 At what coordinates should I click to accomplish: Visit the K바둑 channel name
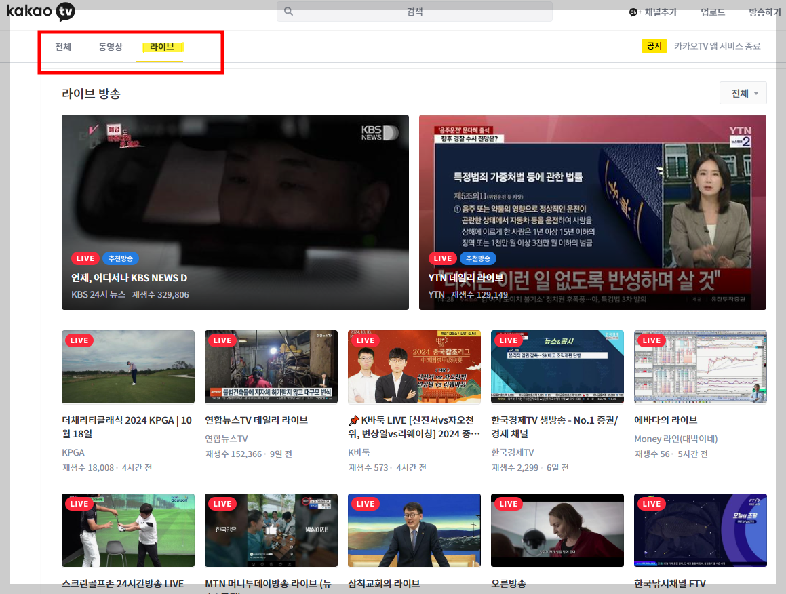point(359,452)
